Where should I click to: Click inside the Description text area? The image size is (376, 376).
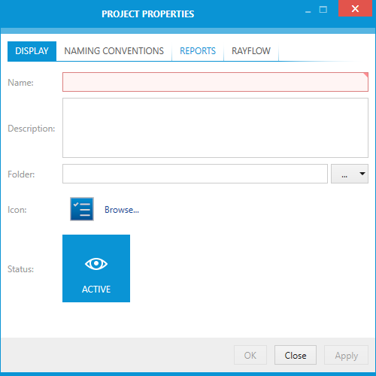coord(215,128)
